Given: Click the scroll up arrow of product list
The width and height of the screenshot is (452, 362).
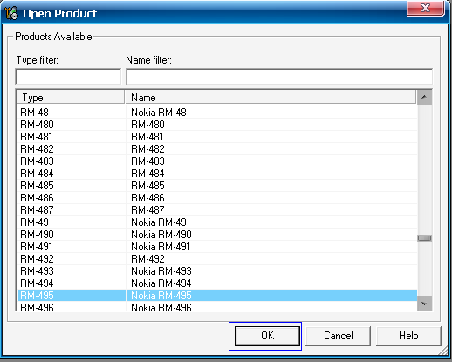Looking at the screenshot, I should (424, 97).
